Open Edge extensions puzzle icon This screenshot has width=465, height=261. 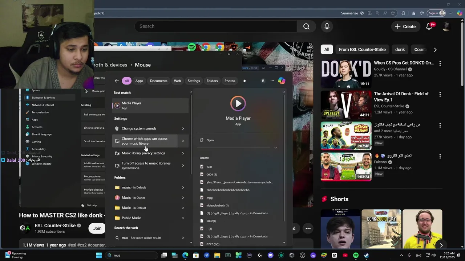(x=403, y=13)
